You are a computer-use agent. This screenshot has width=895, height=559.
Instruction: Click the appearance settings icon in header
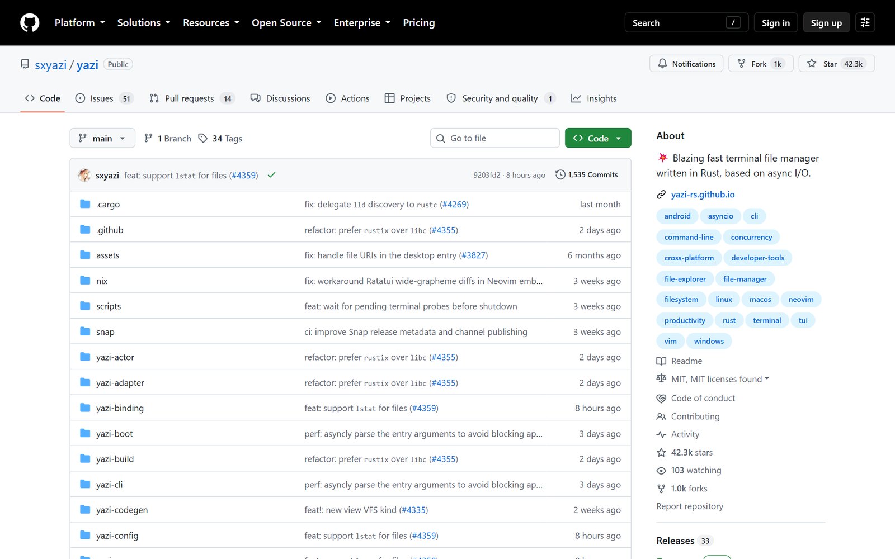pyautogui.click(x=865, y=23)
